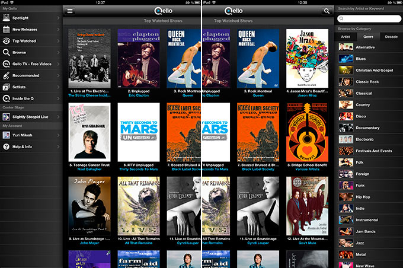Image resolution: width=403 pixels, height=268 pixels.
Task: Open Spotlight from its sidebar icon
Action: click(x=6, y=18)
